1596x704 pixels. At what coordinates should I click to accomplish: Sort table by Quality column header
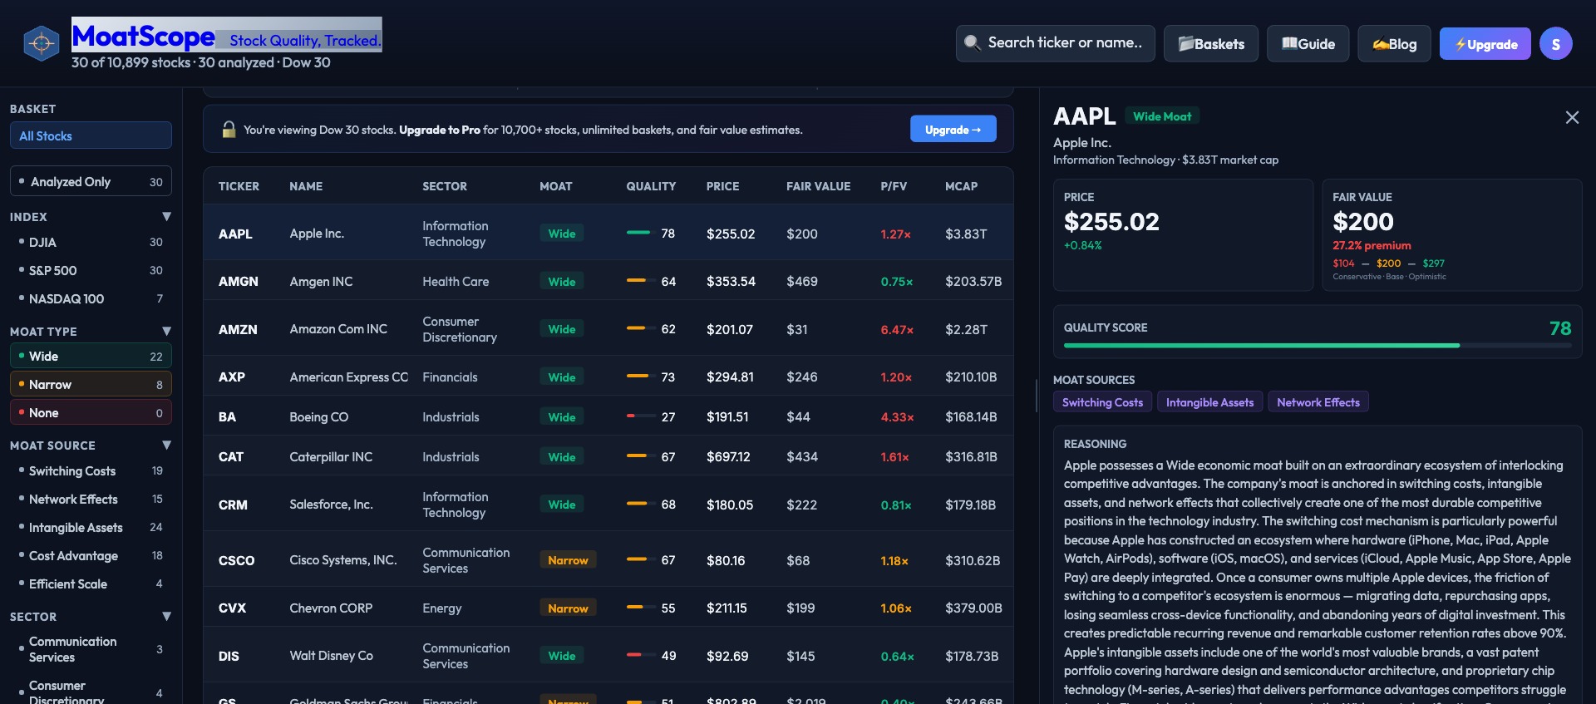650,186
